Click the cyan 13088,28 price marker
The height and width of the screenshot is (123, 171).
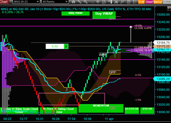(x=162, y=79)
